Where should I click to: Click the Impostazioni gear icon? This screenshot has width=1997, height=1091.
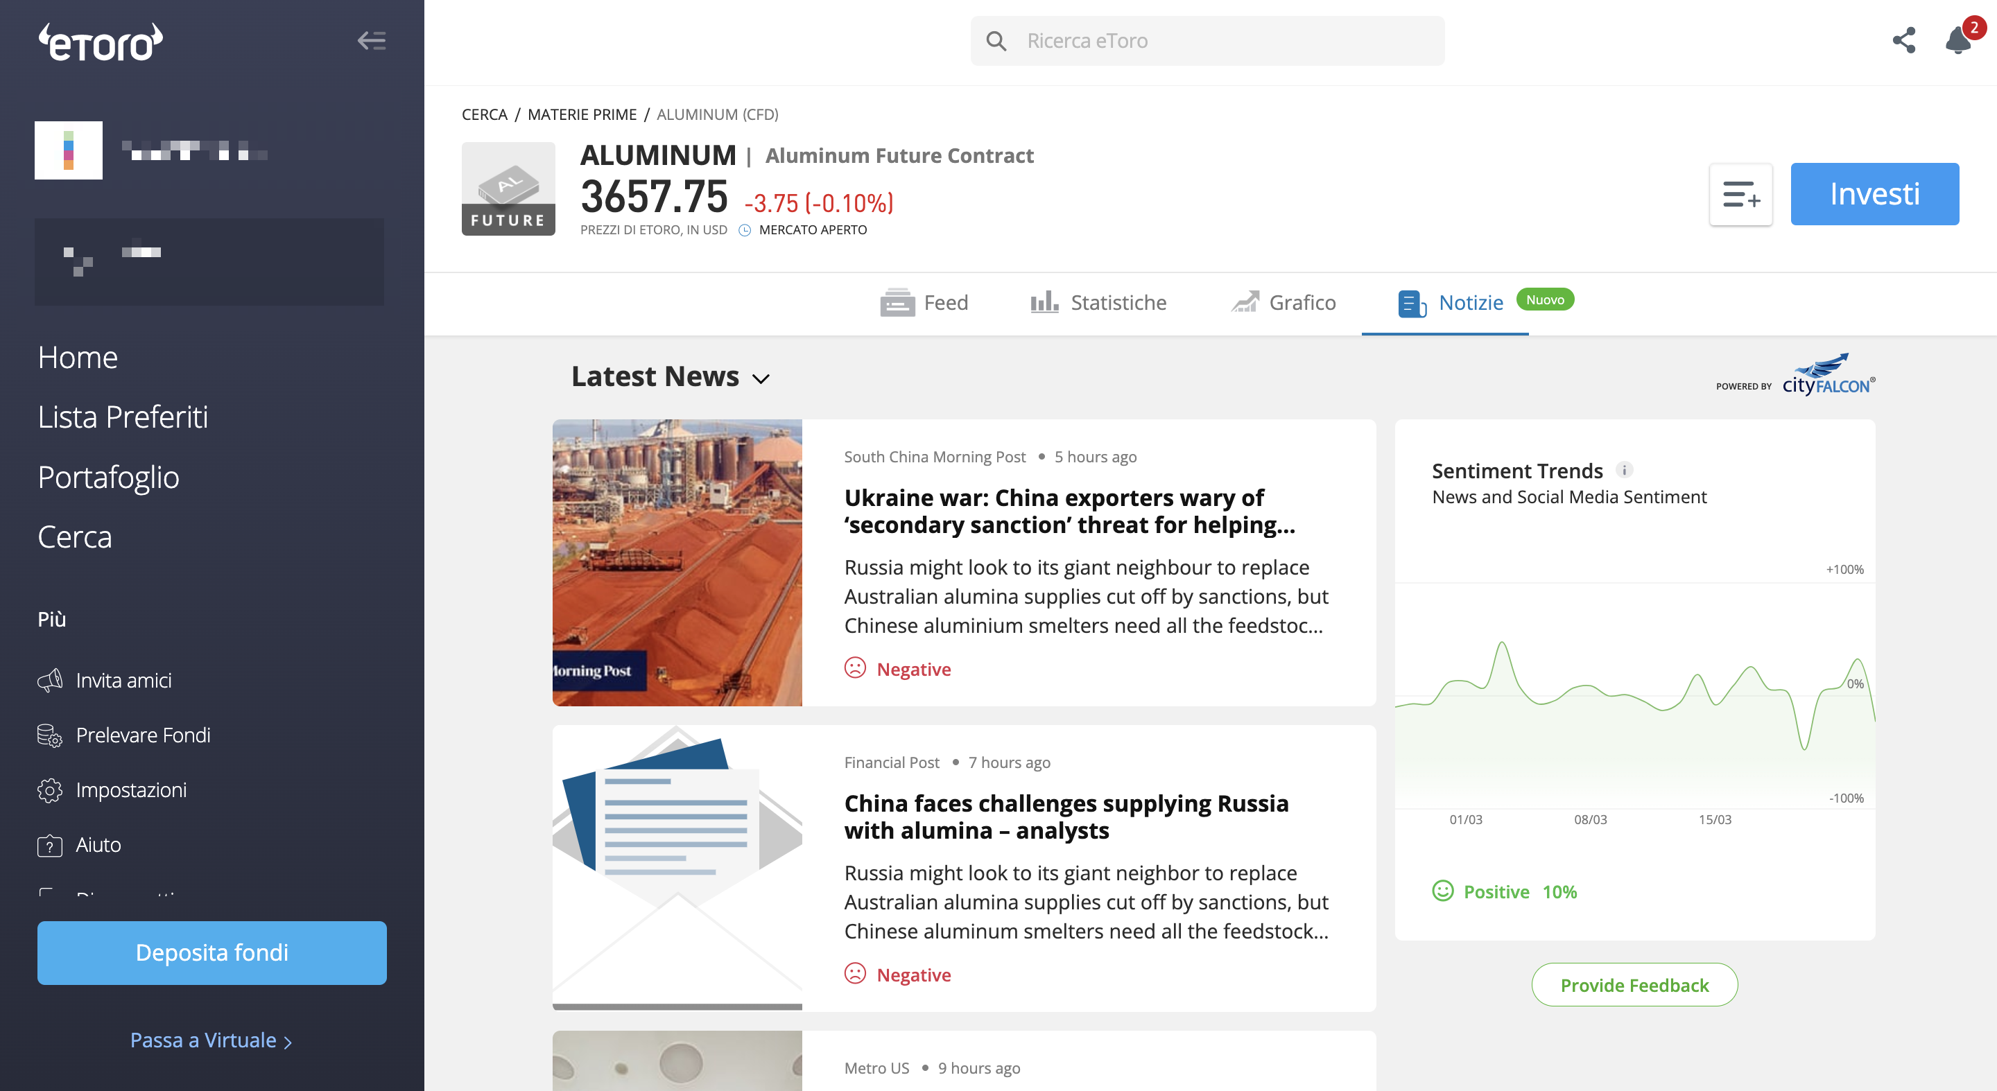pyautogui.click(x=50, y=789)
